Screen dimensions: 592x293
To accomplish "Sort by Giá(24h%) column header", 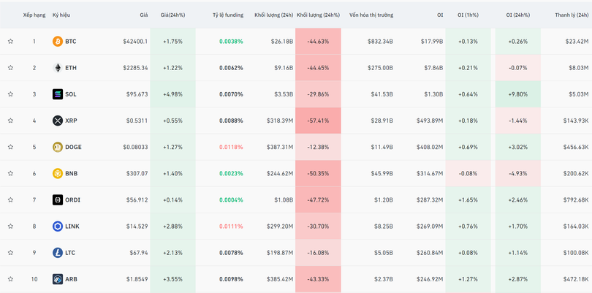I will coord(172,15).
